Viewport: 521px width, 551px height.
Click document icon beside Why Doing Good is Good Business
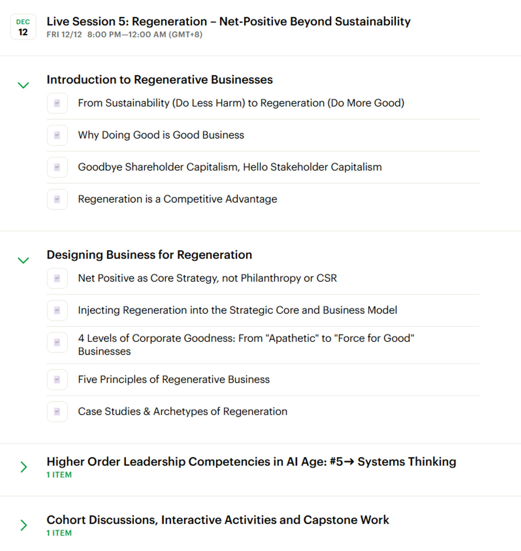[57, 135]
